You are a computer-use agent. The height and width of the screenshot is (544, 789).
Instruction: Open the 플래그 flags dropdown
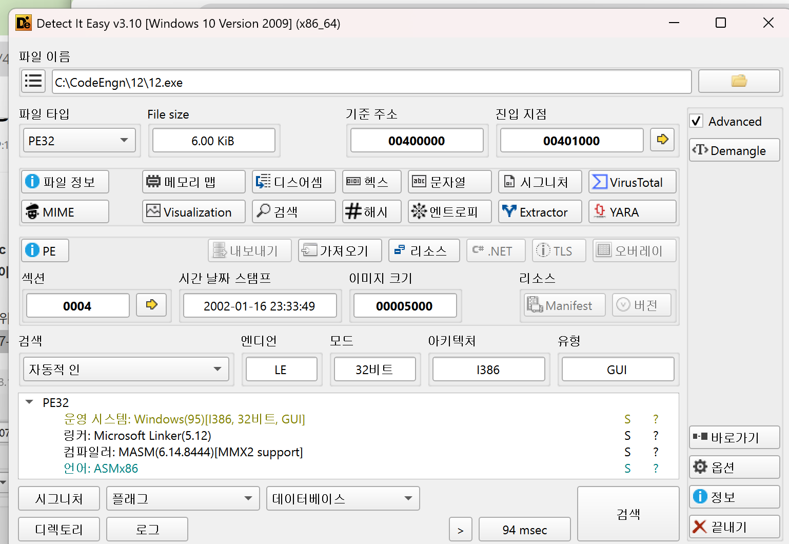[x=183, y=498]
